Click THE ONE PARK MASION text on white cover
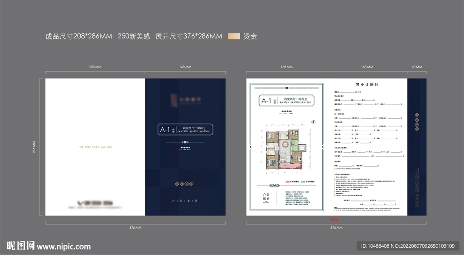Screen dimensions: 464x255 [95, 147]
